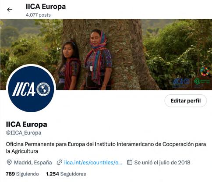The width and height of the screenshot is (212, 182).
Task: Click the IICA Europa header title
Action: (x=46, y=7)
